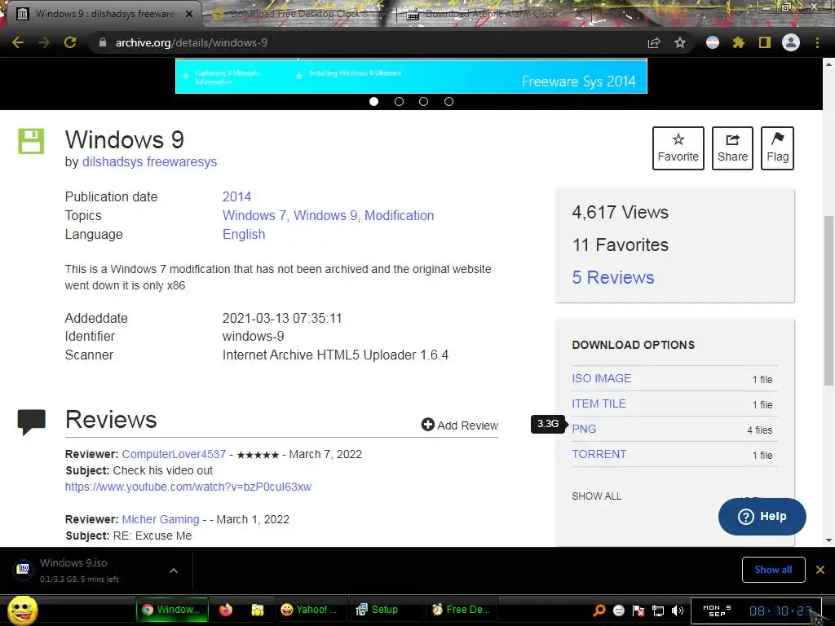
Task: Switch to Free De... taskbar window
Action: click(x=462, y=610)
